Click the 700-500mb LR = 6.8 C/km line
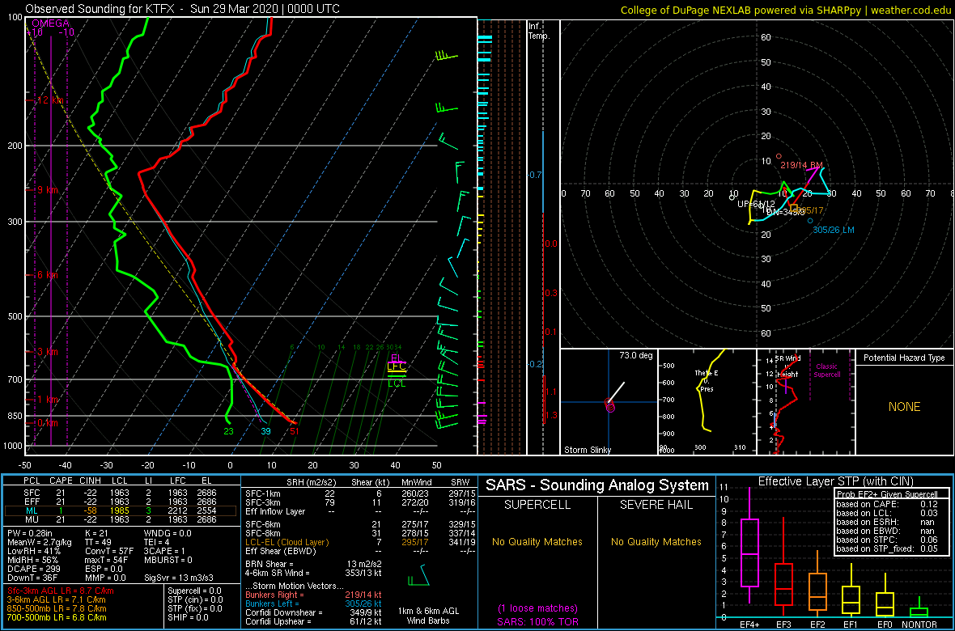The height and width of the screenshot is (631, 955). pyautogui.click(x=57, y=617)
